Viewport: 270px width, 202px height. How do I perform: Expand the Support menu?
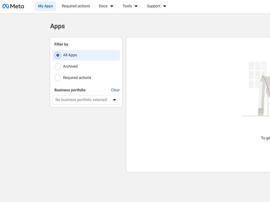click(x=157, y=6)
